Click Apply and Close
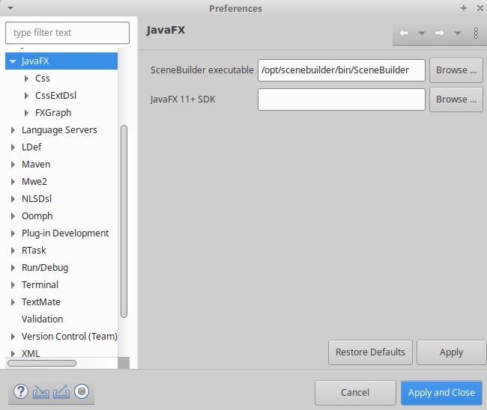The image size is (487, 410). (441, 393)
